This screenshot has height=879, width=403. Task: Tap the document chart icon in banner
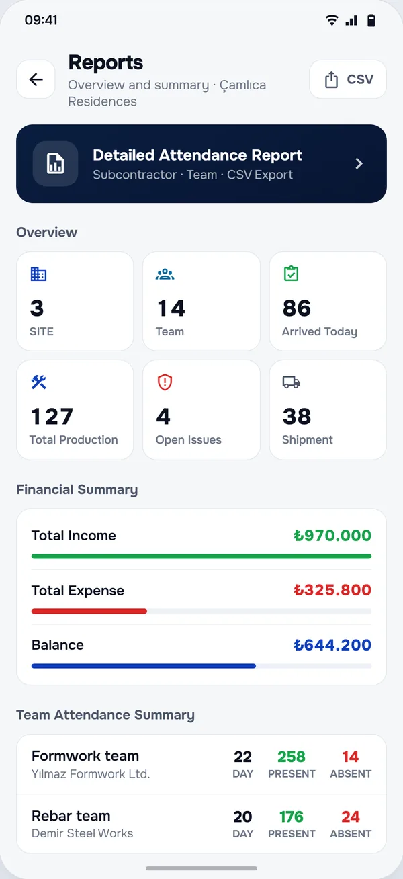[56, 163]
